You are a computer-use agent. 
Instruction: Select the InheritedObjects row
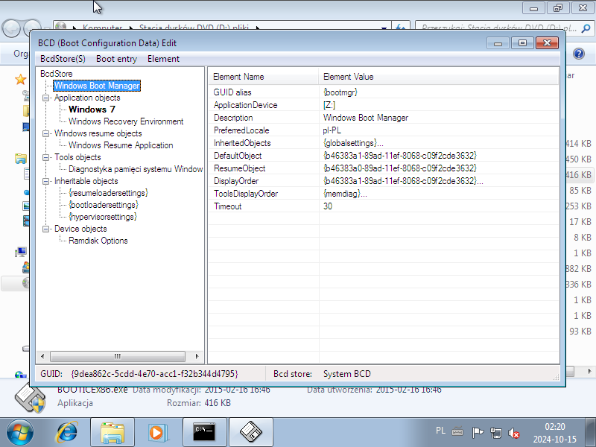[x=384, y=143]
